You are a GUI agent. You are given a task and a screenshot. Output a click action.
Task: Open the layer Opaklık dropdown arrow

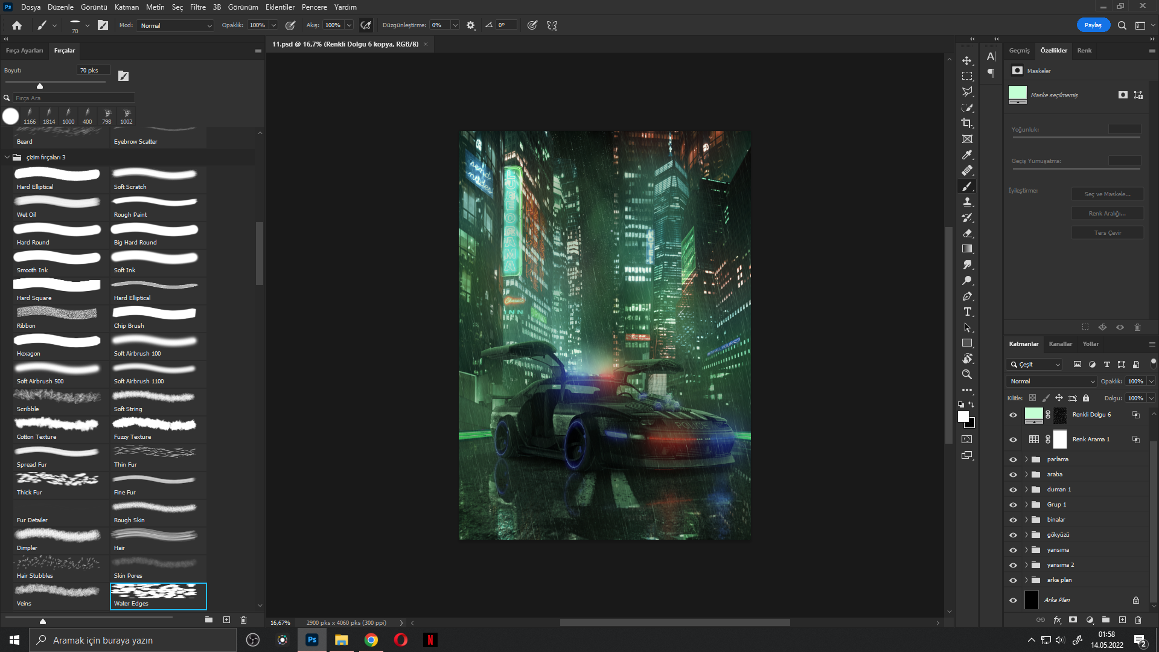point(1151,381)
